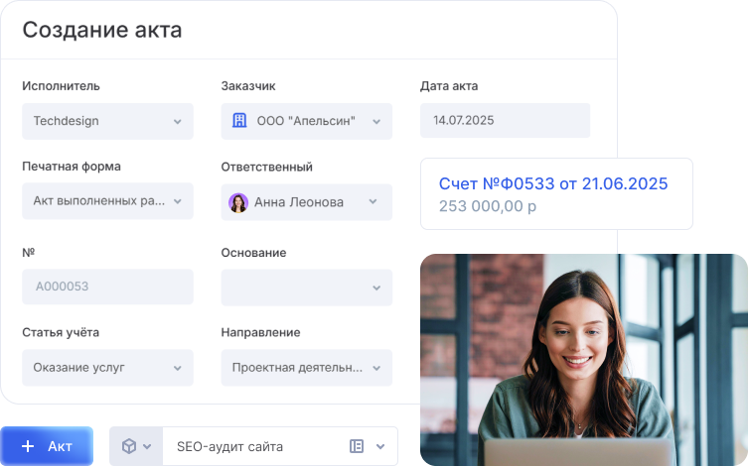Open the Печатная форма dropdown
748x466 pixels.
(x=177, y=201)
